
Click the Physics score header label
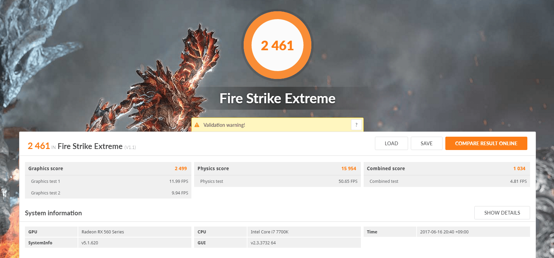click(x=213, y=168)
